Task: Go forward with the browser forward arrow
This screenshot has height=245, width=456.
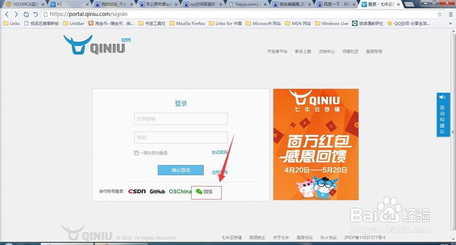Action: 16,14
